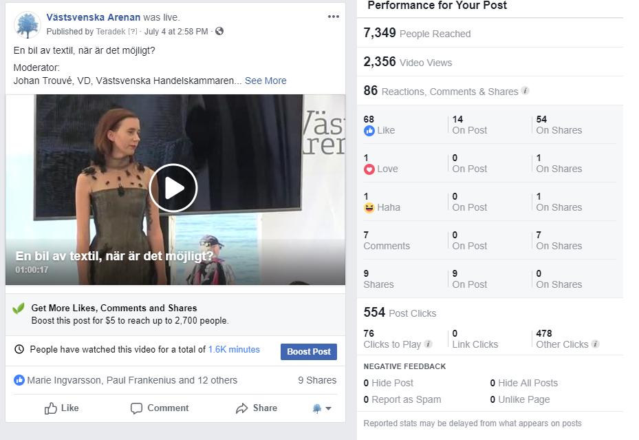Expand the post text with See More
This screenshot has height=440, width=639.
(266, 81)
